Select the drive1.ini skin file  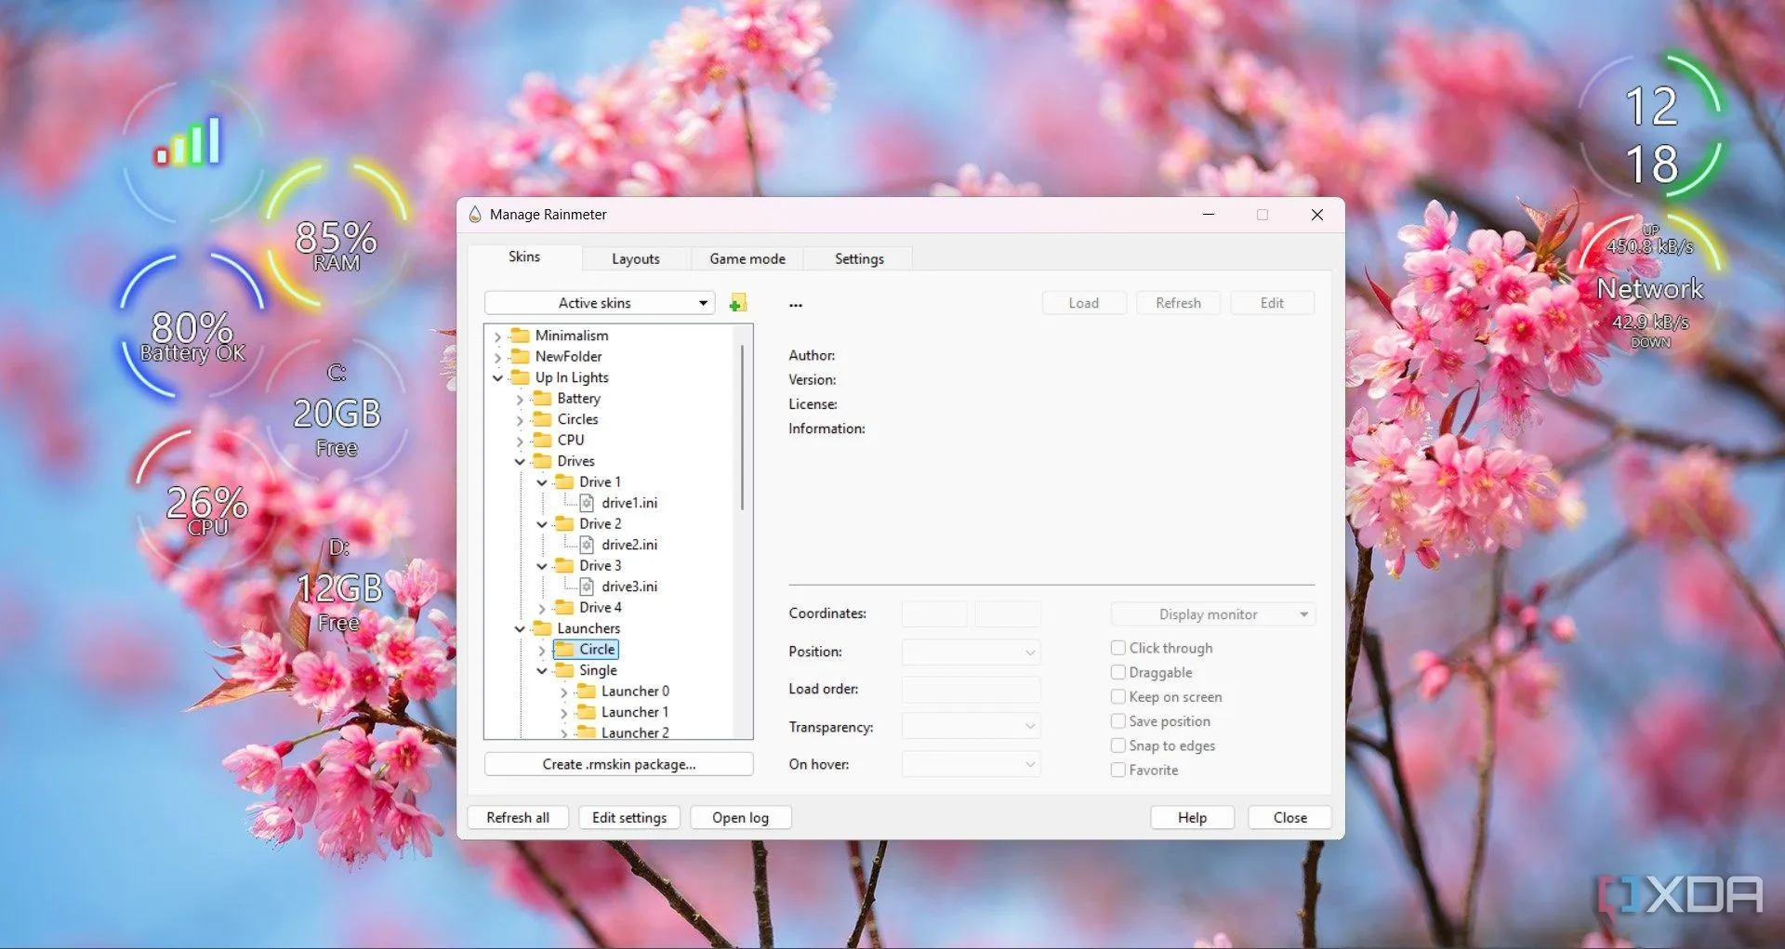pyautogui.click(x=628, y=503)
